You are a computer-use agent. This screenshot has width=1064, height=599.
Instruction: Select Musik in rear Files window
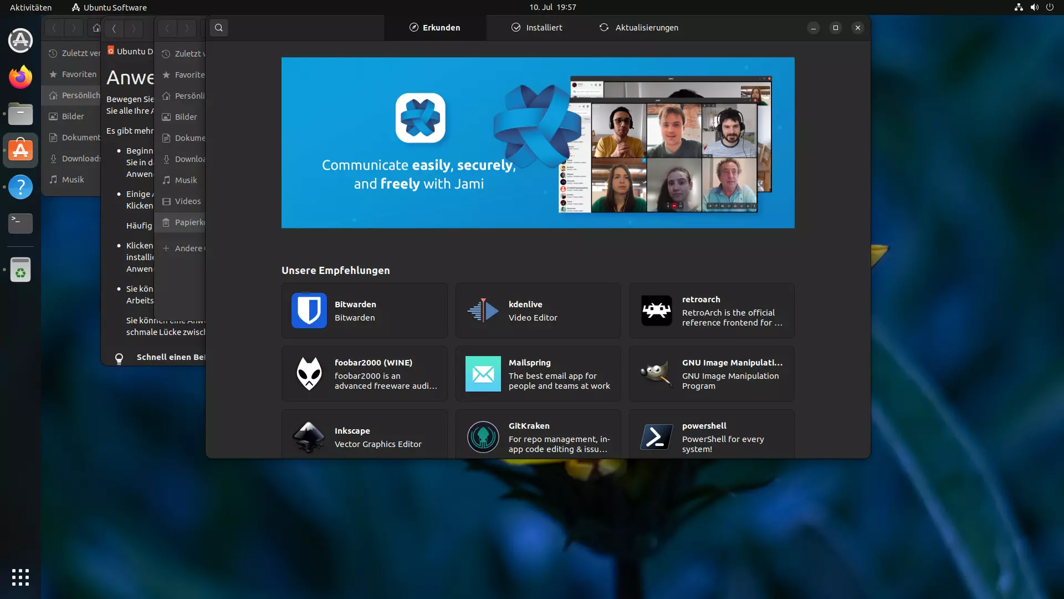pyautogui.click(x=72, y=180)
